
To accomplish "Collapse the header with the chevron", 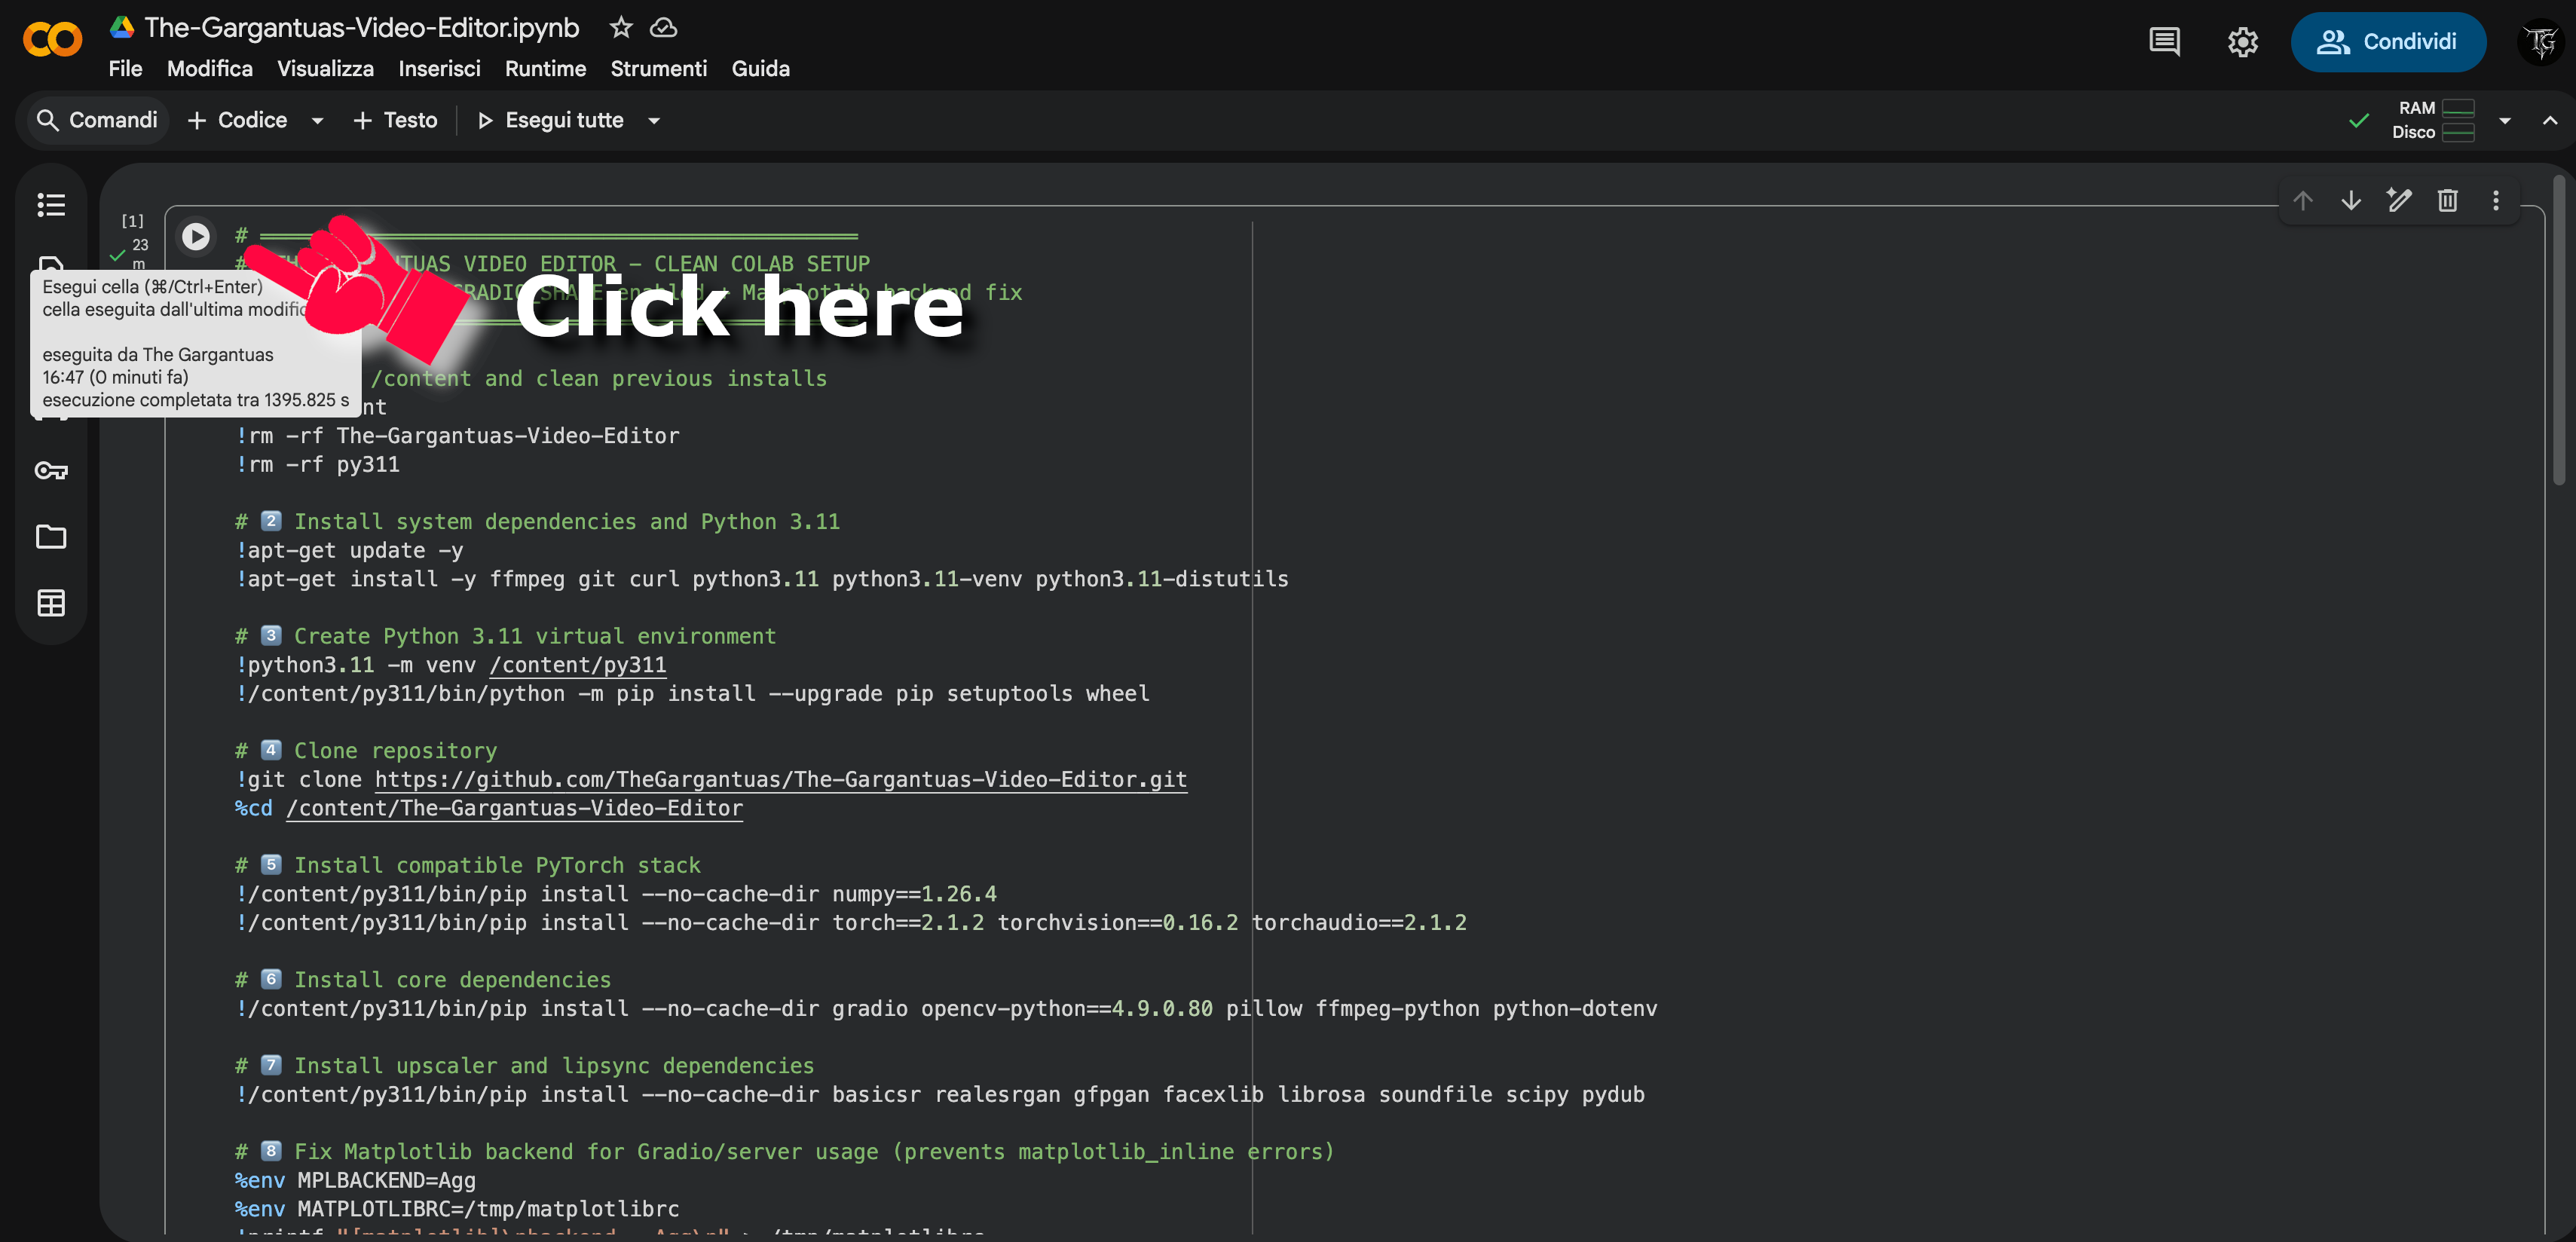I will click(x=2550, y=121).
